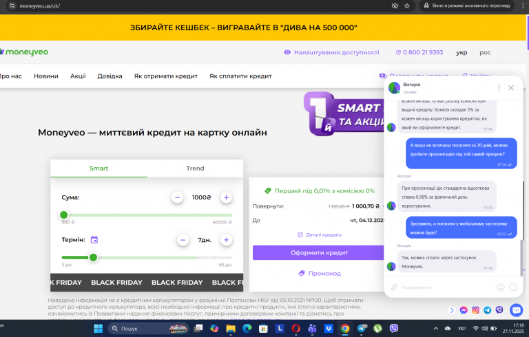Open Як отримати кредит menu item
The width and height of the screenshot is (529, 337).
click(165, 76)
